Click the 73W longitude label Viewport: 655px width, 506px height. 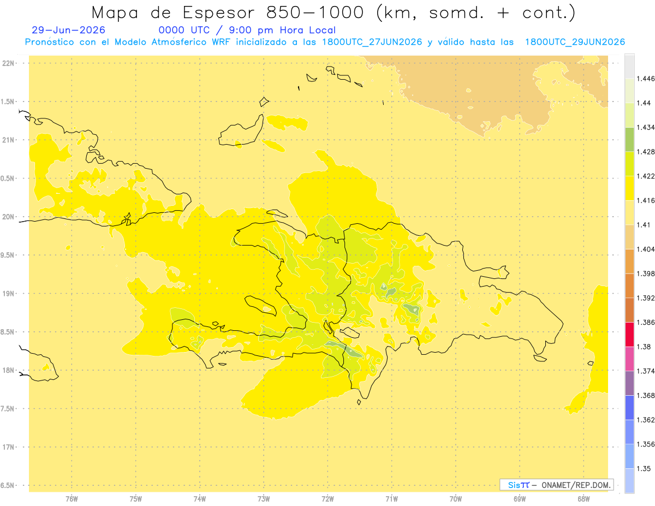[264, 499]
